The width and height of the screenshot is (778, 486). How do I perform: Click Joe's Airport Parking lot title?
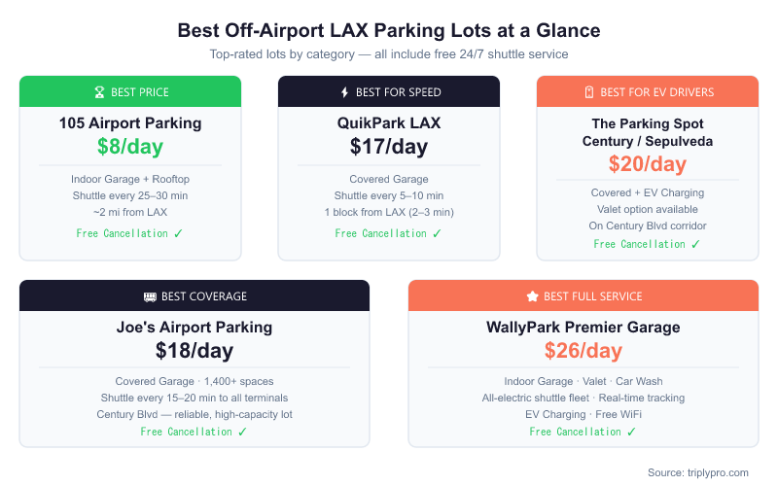tap(194, 328)
